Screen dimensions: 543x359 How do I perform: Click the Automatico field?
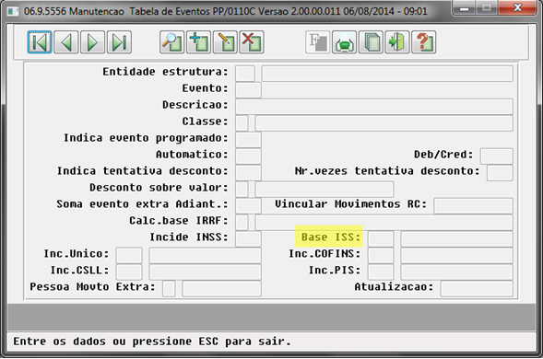pyautogui.click(x=248, y=156)
